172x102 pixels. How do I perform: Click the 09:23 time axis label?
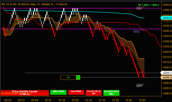point(8,100)
